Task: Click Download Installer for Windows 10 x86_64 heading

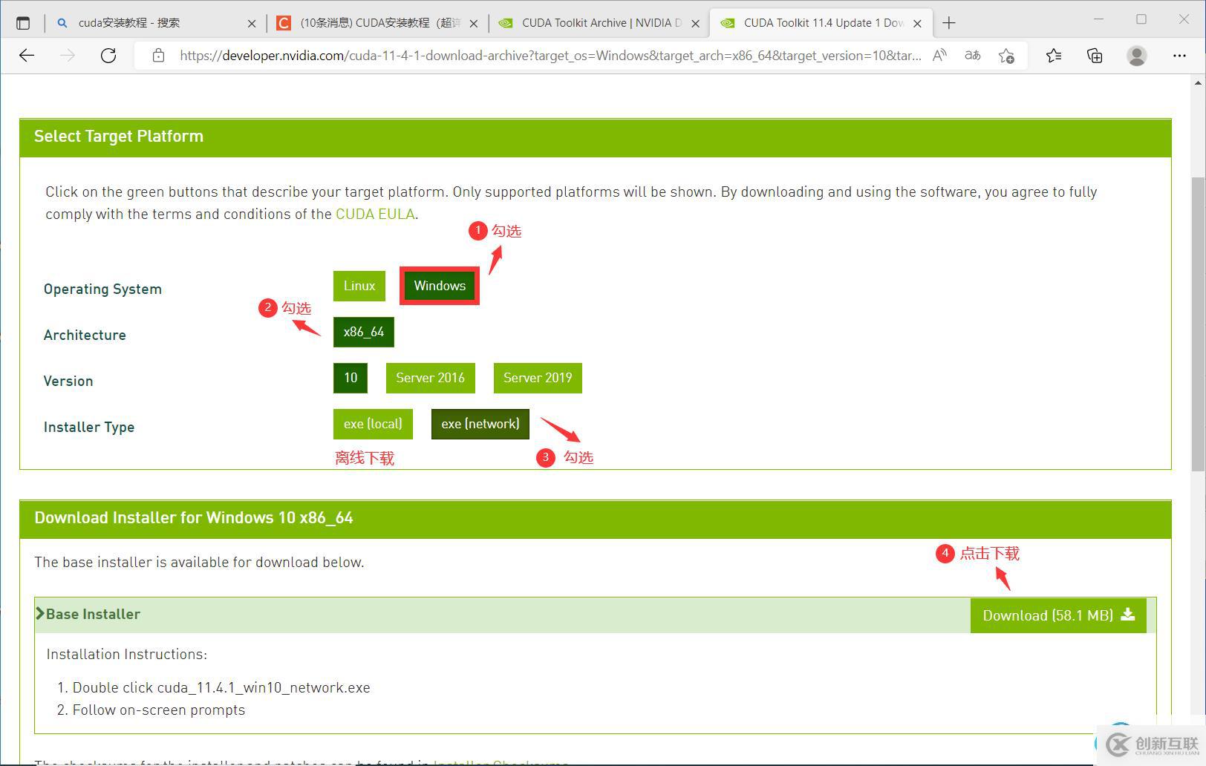Action: tap(194, 518)
